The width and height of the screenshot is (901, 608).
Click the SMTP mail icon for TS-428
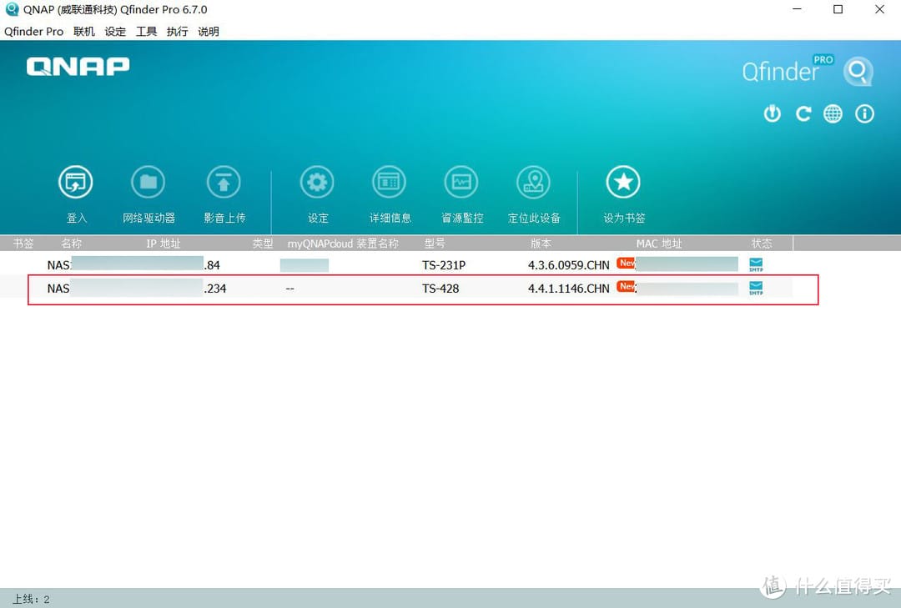756,288
